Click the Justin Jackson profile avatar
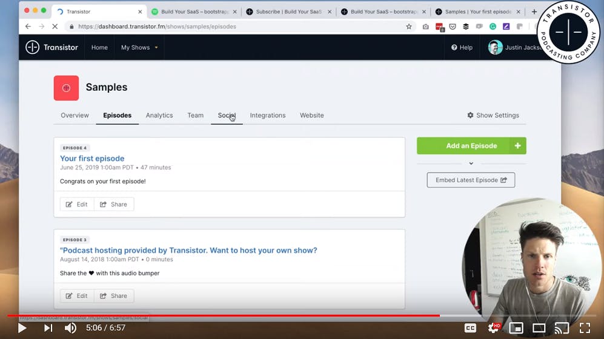Screen dimensions: 604x339 tap(495, 47)
